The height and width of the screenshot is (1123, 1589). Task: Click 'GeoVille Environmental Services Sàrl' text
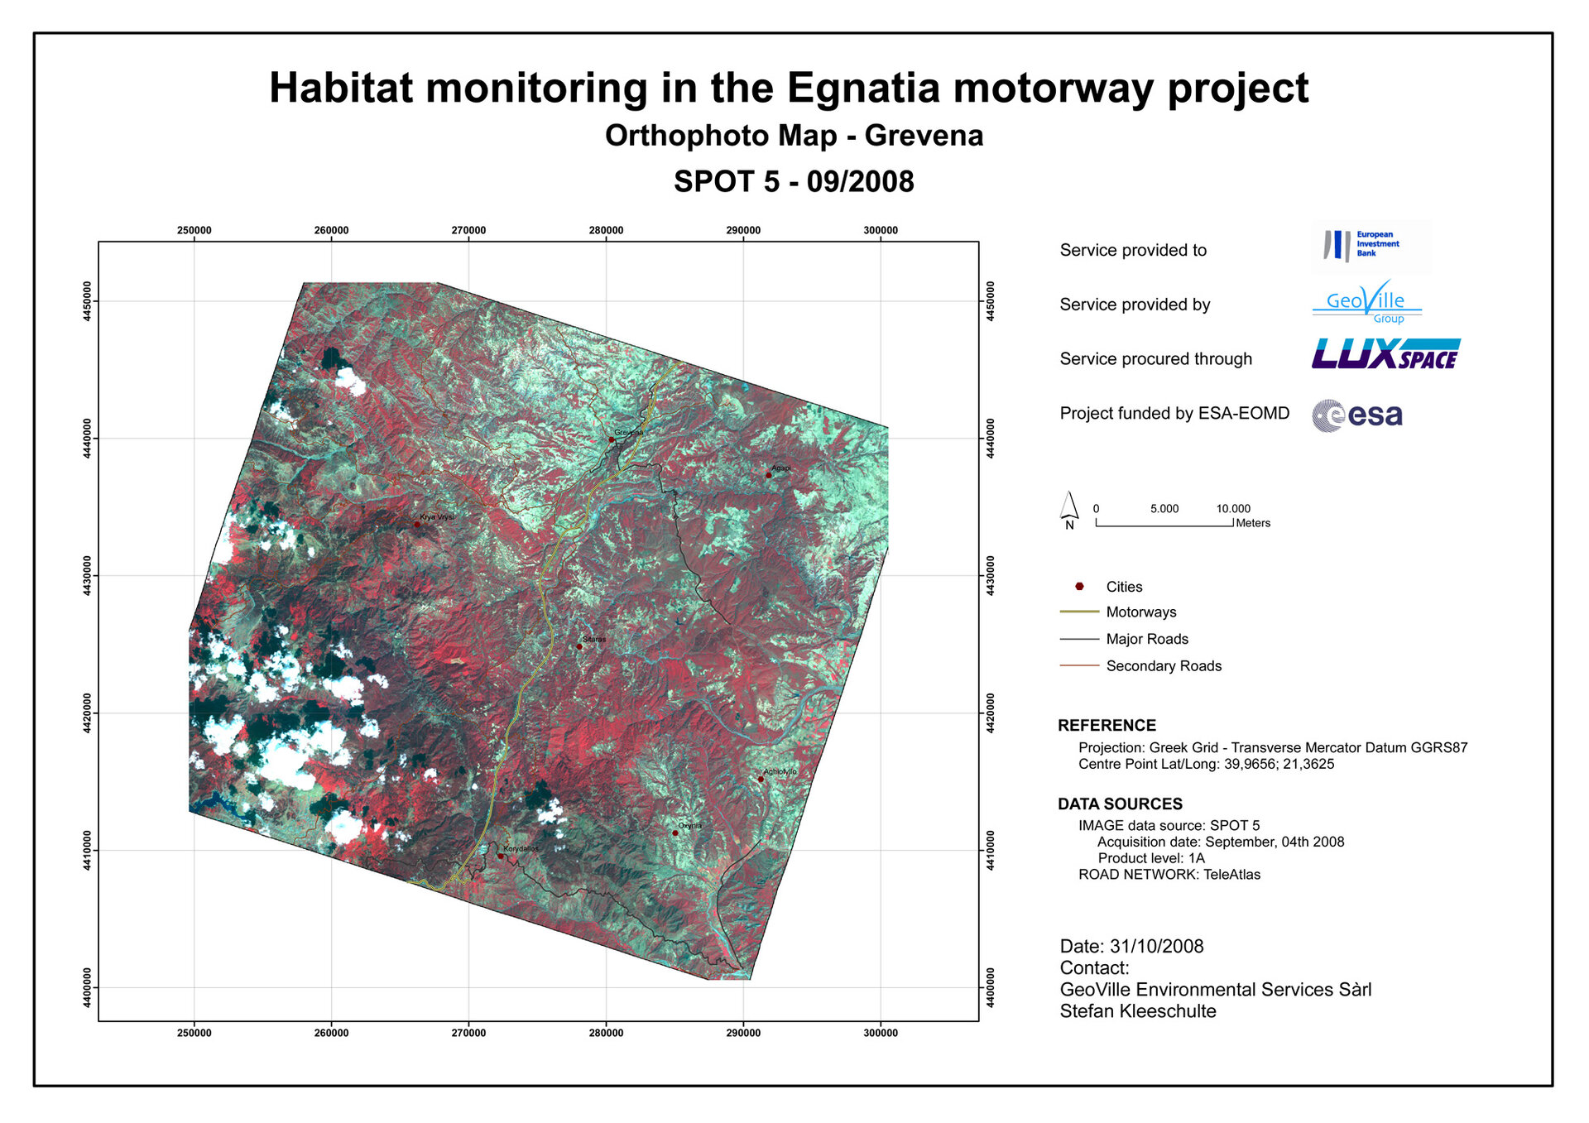[1216, 989]
